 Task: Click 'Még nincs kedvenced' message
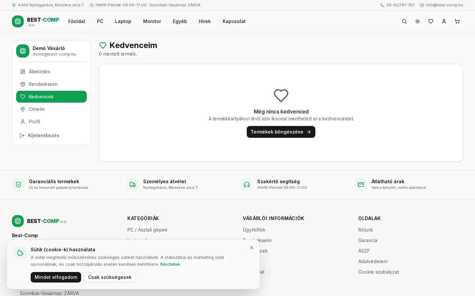point(281,112)
